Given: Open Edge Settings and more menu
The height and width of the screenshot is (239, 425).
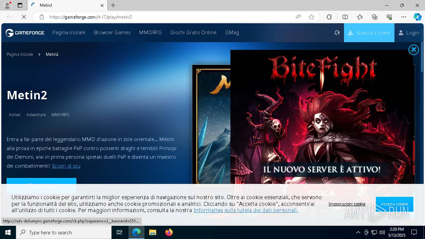Looking at the screenshot, I should [404, 17].
